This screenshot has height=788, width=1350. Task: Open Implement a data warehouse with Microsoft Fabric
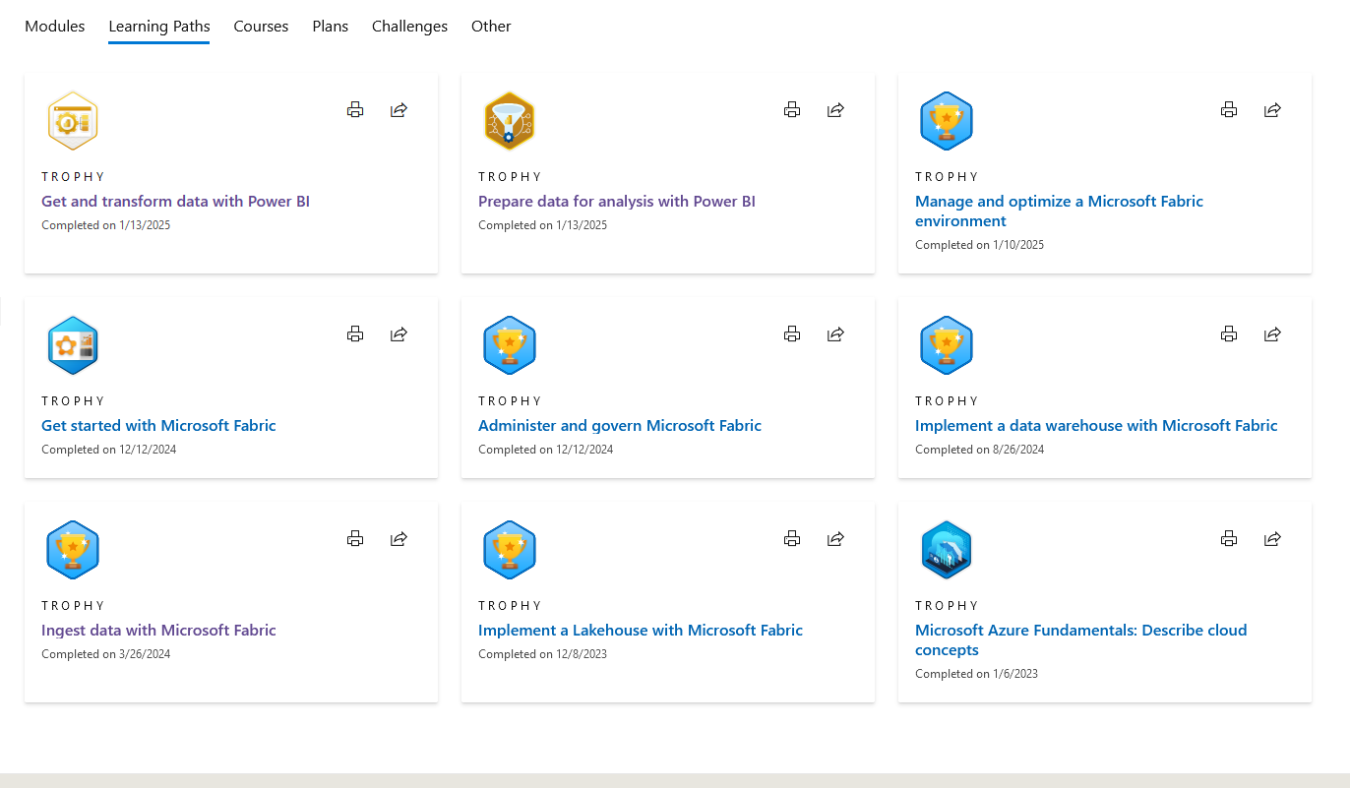(1096, 426)
